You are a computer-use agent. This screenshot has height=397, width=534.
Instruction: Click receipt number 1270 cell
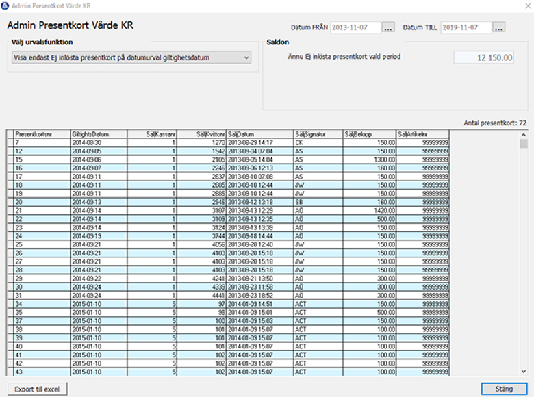pos(201,142)
